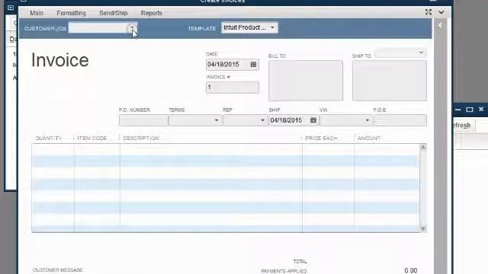Screen dimensions: 488x274
Task: Open the Customer:Job dropdown arrow
Action: pyautogui.click(x=132, y=28)
